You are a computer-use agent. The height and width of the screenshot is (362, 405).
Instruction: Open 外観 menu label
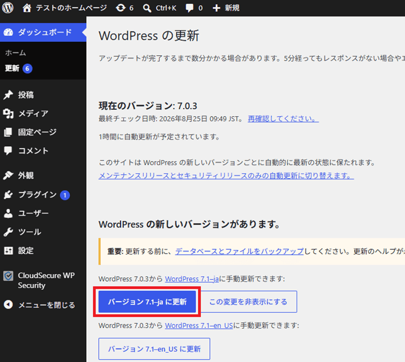tap(26, 175)
